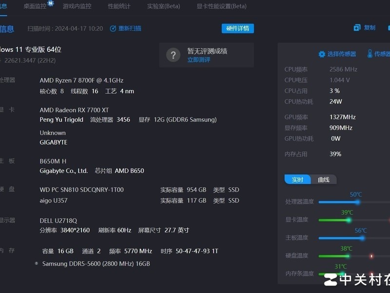
Task: Click the 芯片组 AMD B650 text
Action: tap(119, 171)
